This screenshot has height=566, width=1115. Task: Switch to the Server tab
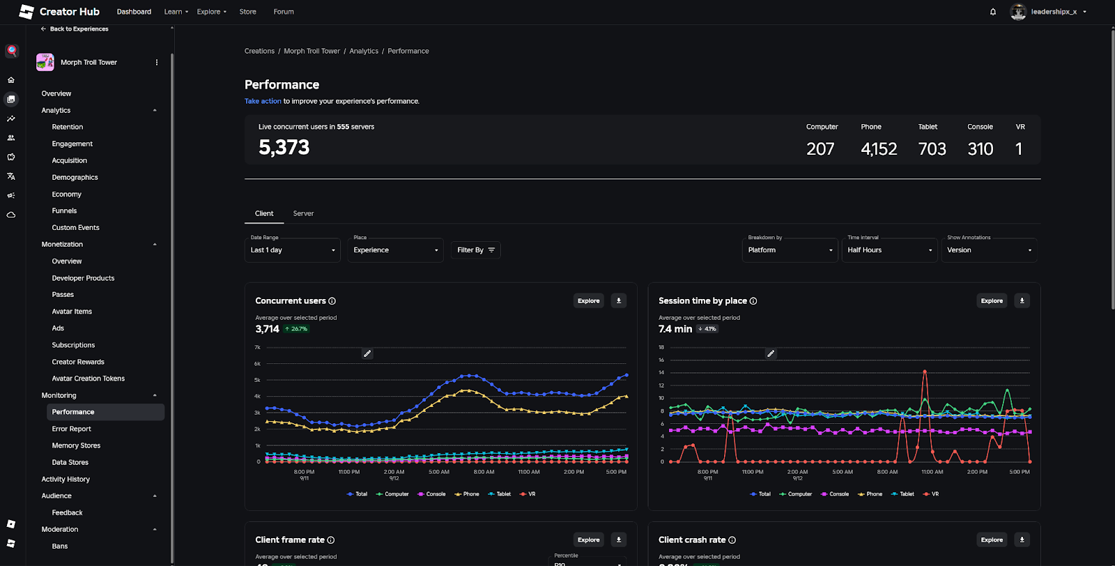(303, 213)
